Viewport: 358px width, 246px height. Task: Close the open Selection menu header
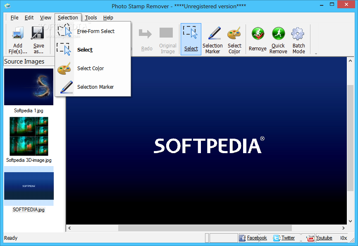[68, 18]
